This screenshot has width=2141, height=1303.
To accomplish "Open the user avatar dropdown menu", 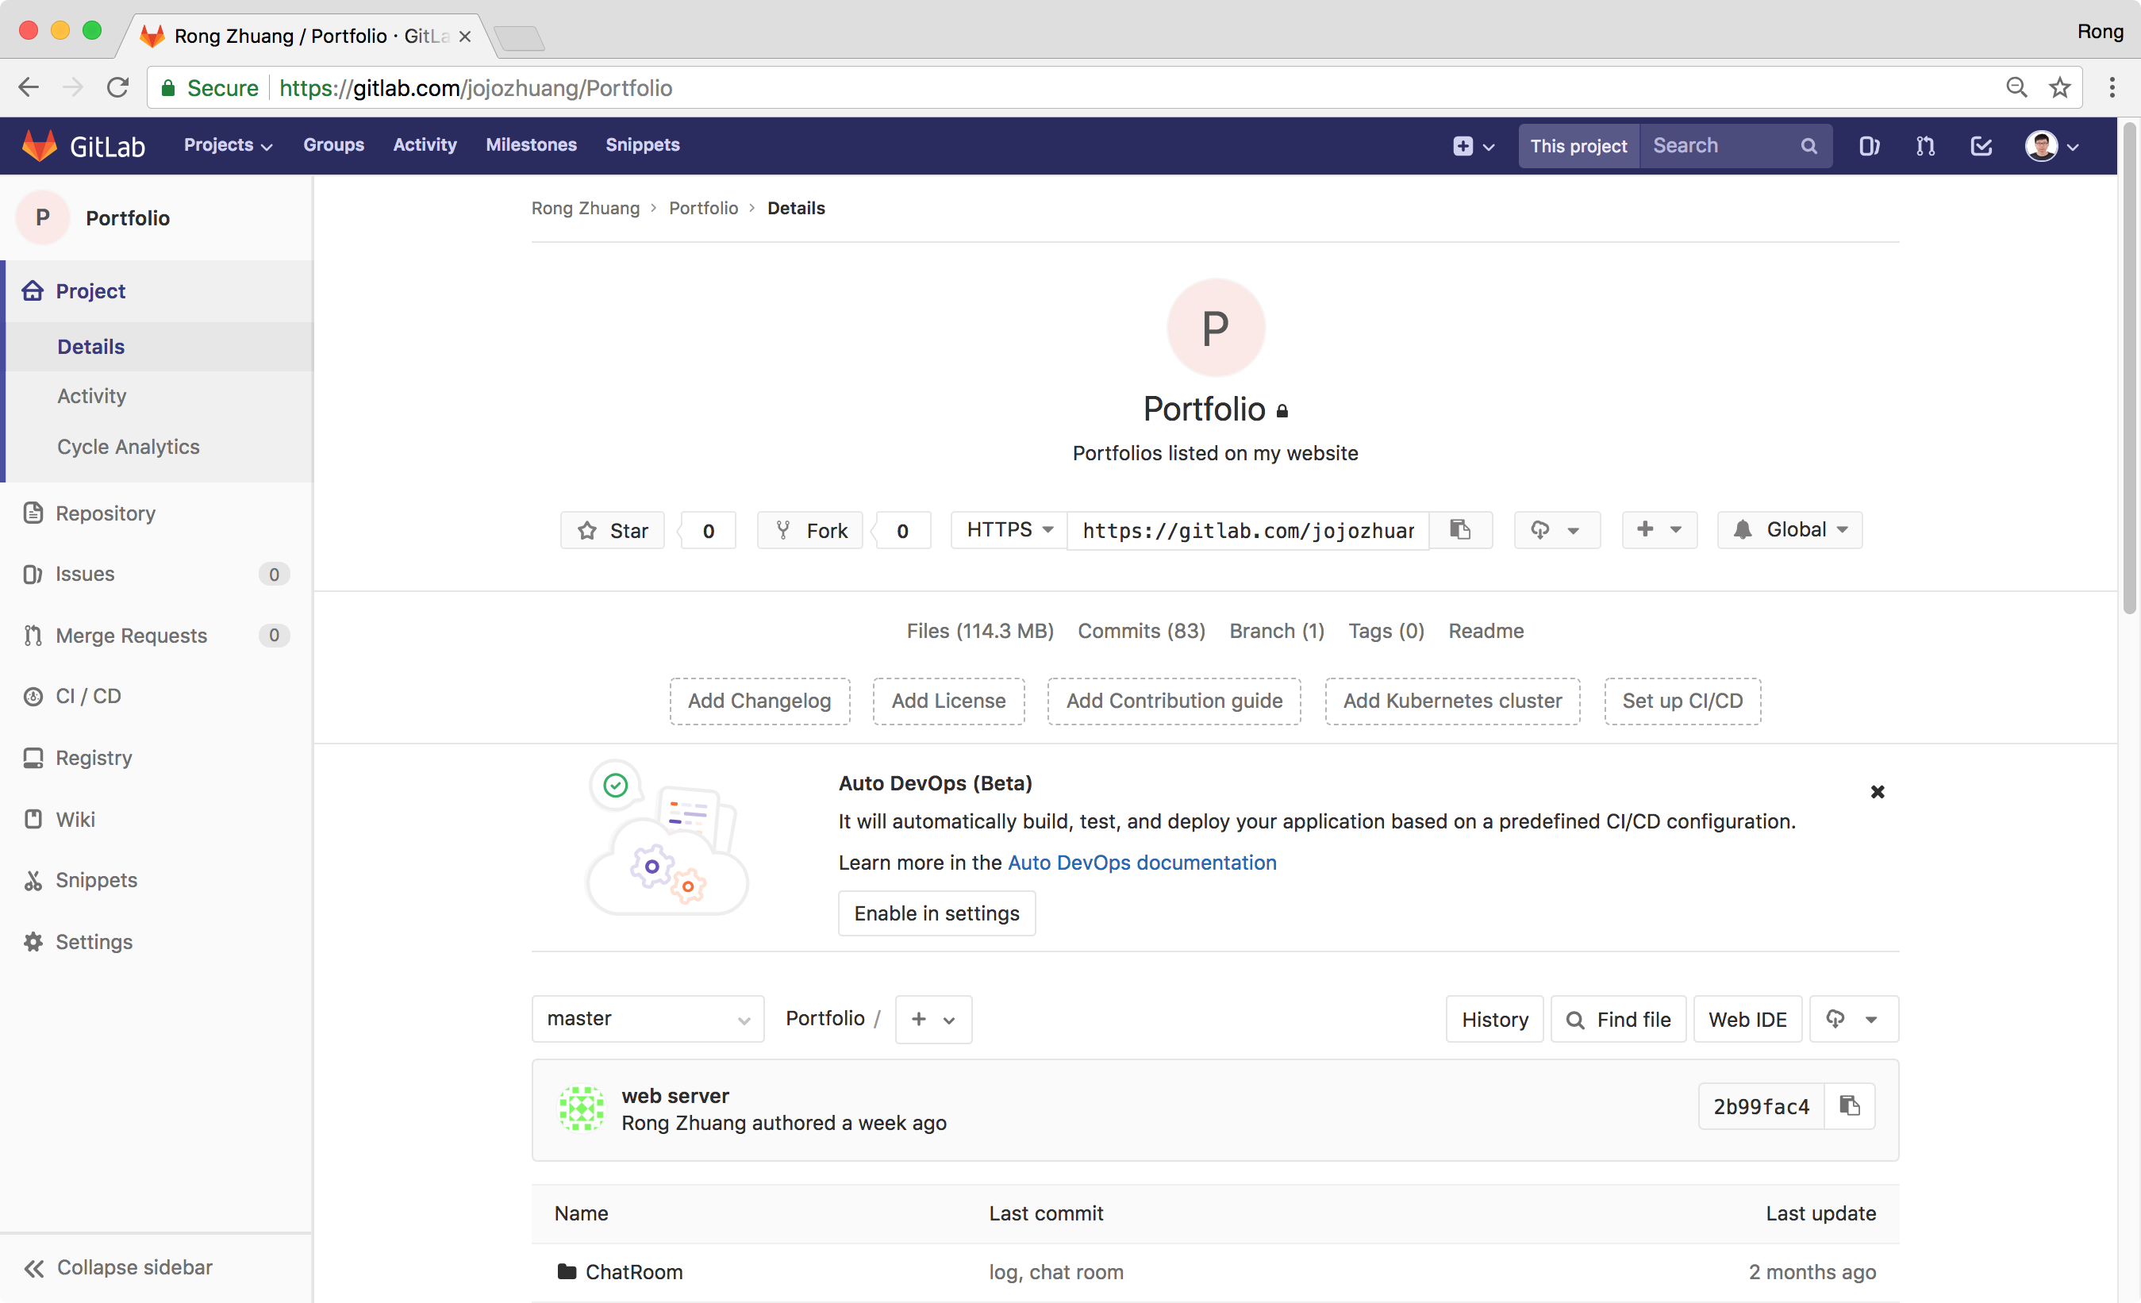I will [x=2052, y=146].
